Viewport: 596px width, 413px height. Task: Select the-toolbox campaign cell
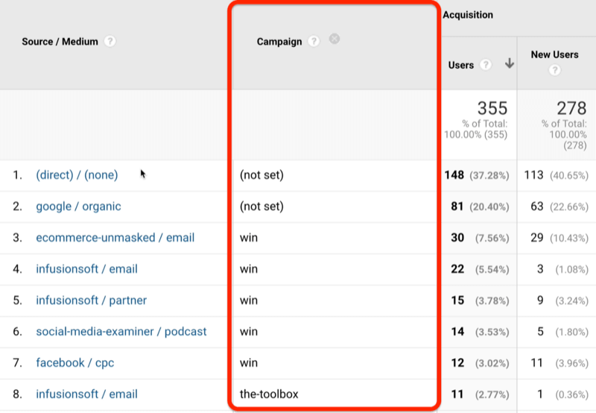(269, 394)
